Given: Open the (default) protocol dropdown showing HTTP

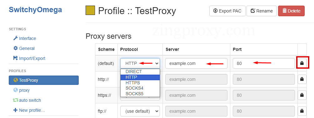Looking at the screenshot, I should [140, 63].
